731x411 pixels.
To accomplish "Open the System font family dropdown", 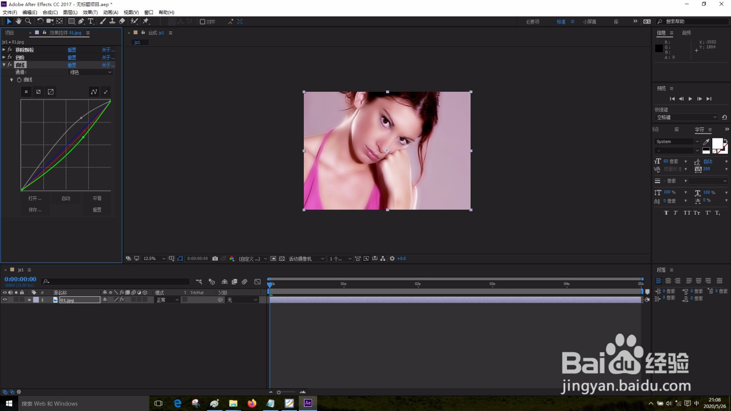I will [x=677, y=142].
